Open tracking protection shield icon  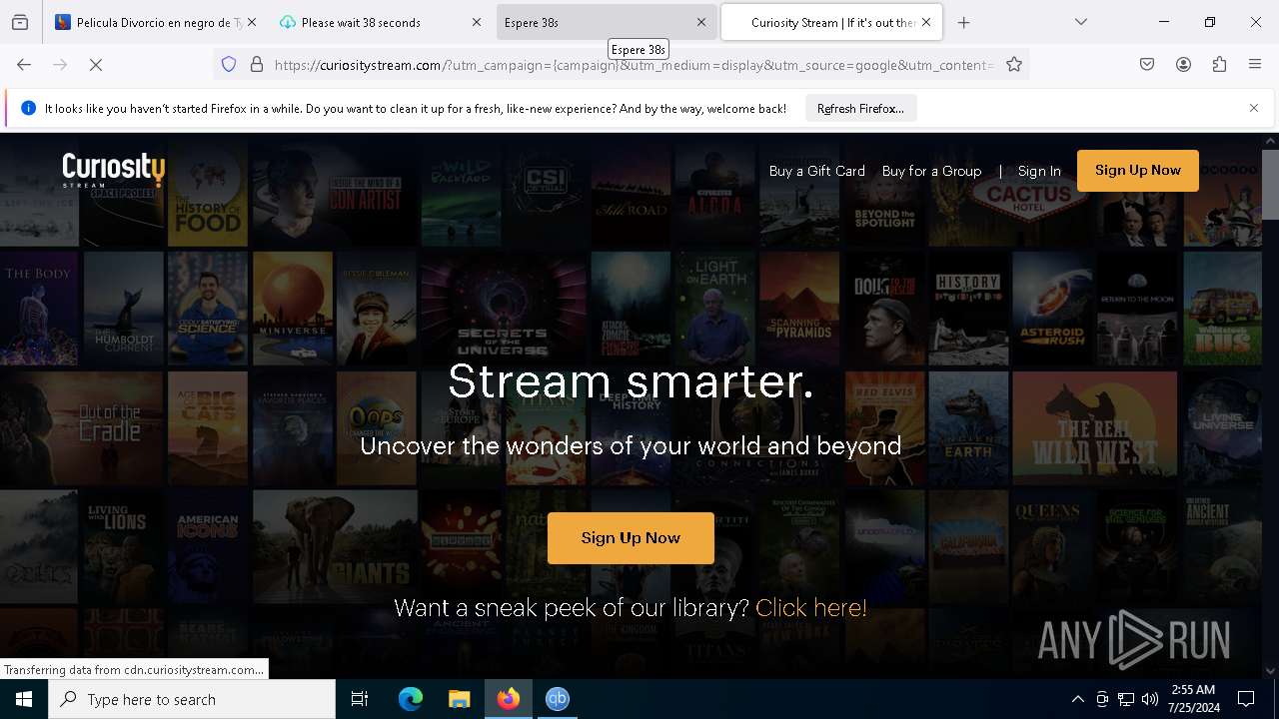pos(229,65)
